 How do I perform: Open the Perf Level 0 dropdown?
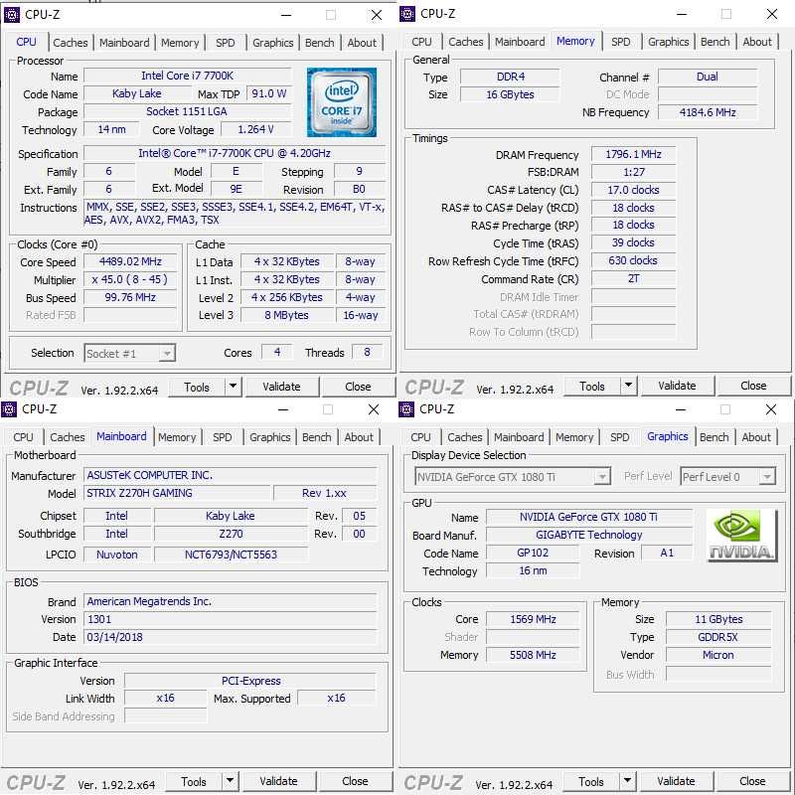(767, 477)
